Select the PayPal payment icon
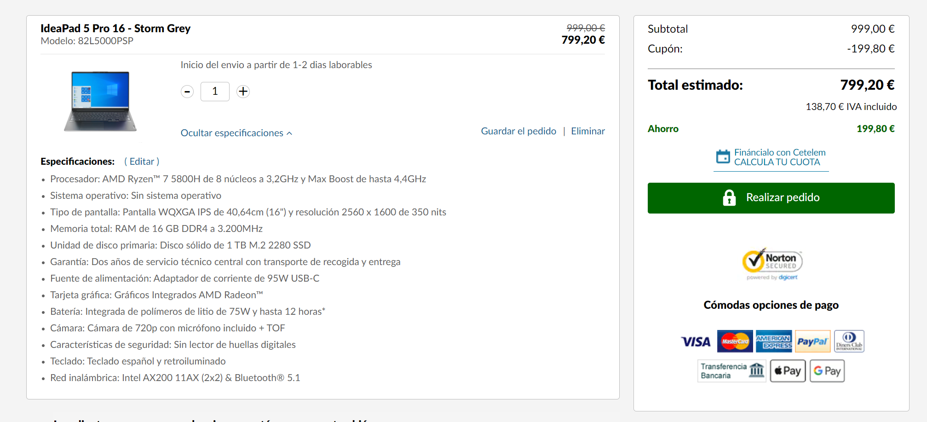The image size is (927, 422). pyautogui.click(x=812, y=341)
